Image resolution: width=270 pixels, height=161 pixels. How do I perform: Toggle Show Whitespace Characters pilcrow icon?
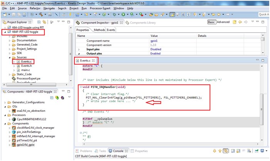189,15
